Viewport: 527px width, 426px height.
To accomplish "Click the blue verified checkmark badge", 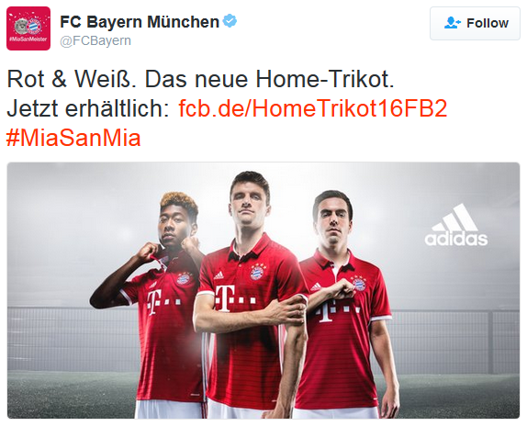I will 230,21.
